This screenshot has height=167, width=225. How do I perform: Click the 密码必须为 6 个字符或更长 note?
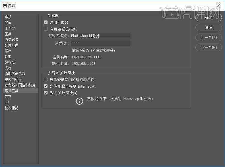coord(94,51)
